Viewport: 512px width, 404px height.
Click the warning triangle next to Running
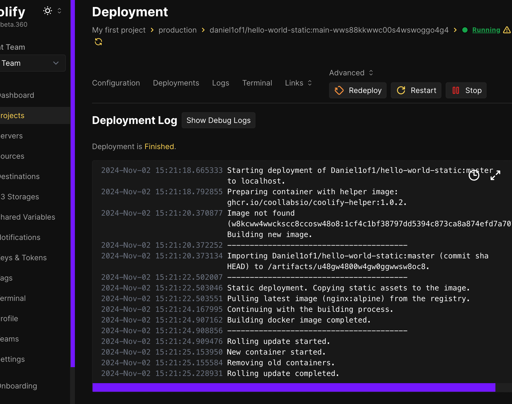click(507, 30)
